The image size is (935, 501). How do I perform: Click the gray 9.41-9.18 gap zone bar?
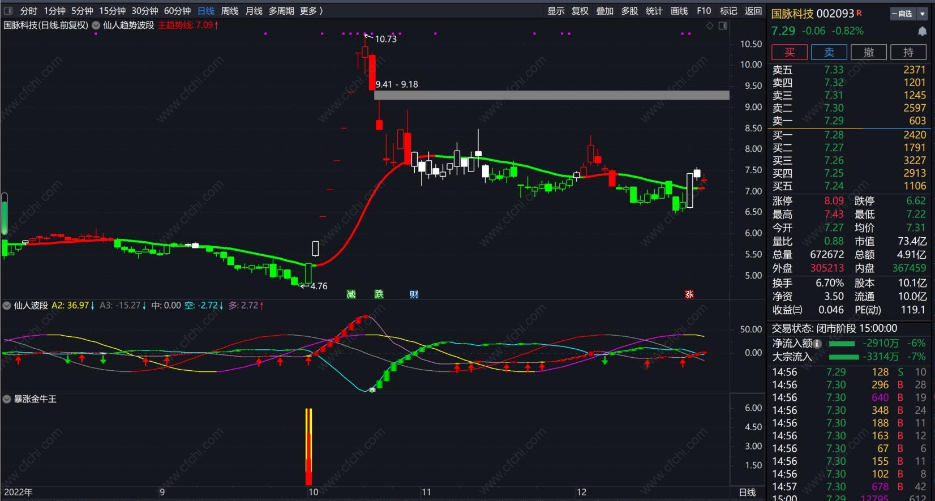click(552, 95)
